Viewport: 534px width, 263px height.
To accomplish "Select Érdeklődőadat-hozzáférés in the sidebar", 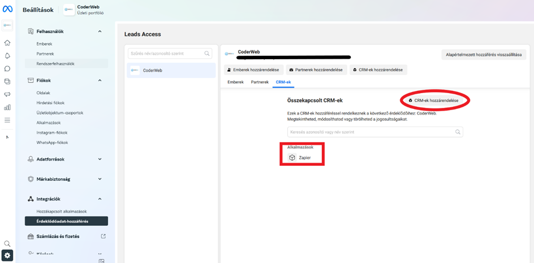I will (x=66, y=221).
